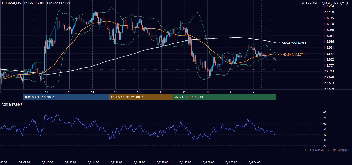This screenshot has height=165, width=352.
Task: Click price axis label 113.011
Action: (x=329, y=36)
